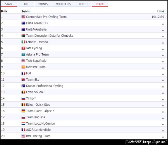
Task: Click the Time column header
Action: pos(160,11)
